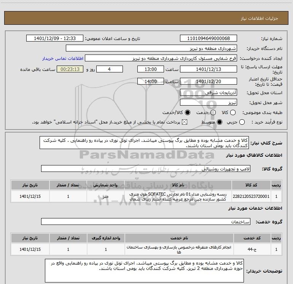The height and width of the screenshot is (284, 293).
Task: Click the goods name cell mentioning SOFATEC
Action: (178, 196)
